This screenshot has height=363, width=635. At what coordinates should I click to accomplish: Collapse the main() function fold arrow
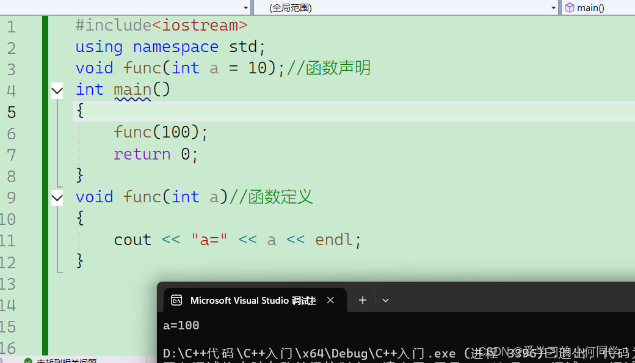click(x=57, y=90)
